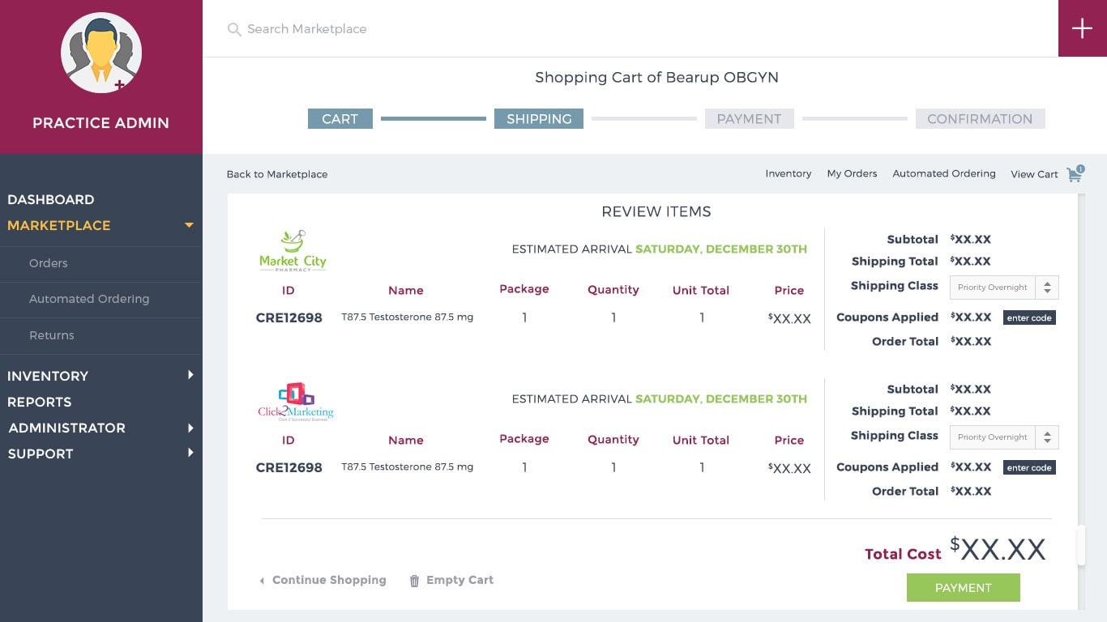Collapse the Marketplace sidebar menu arrow
1107x622 pixels.
coord(189,225)
